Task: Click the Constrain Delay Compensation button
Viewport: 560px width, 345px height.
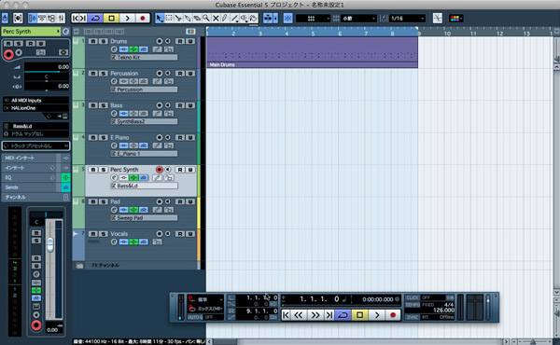Action: 18,18
